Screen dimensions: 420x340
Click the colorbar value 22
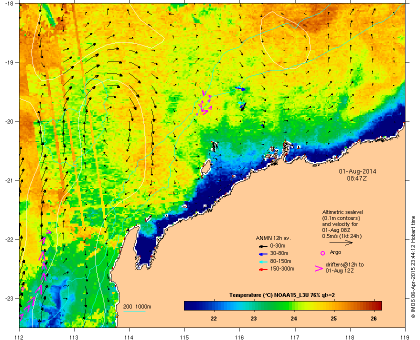(214, 318)
